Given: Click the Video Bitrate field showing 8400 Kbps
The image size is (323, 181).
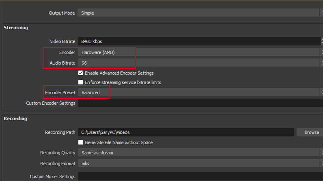Looking at the screenshot, I should (x=200, y=41).
